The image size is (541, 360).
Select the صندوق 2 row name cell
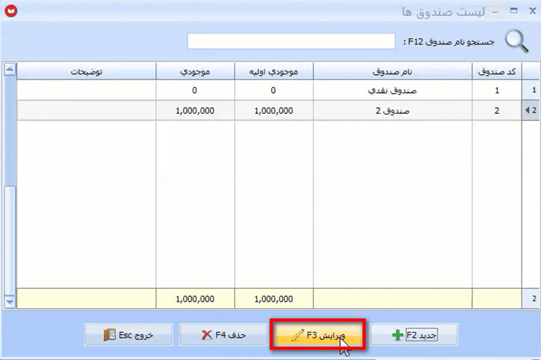click(x=392, y=111)
